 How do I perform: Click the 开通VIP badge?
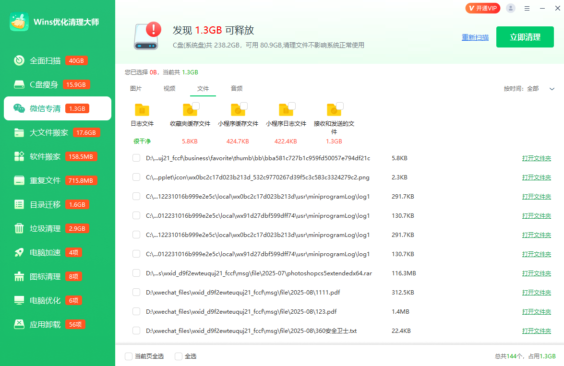483,8
